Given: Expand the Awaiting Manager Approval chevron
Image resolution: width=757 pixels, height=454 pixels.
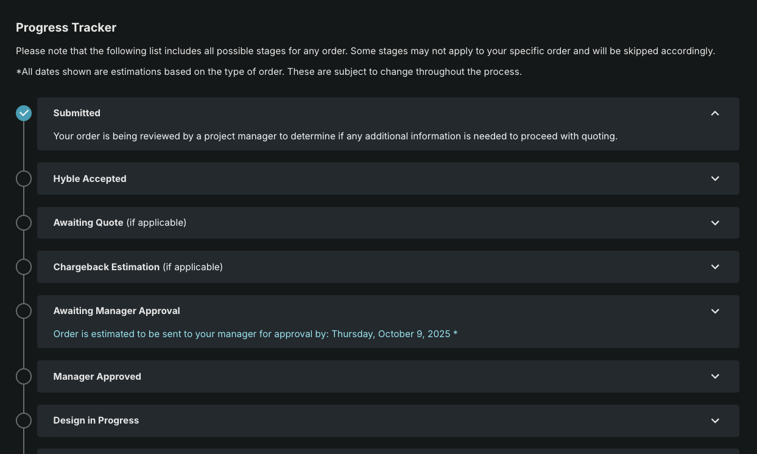Looking at the screenshot, I should tap(715, 311).
